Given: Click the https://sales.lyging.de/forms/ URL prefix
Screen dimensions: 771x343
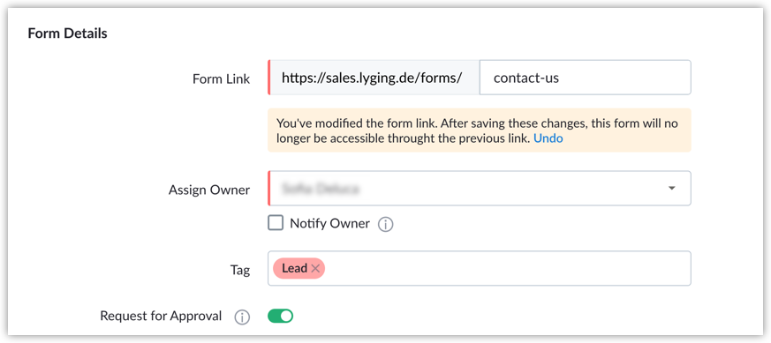Looking at the screenshot, I should (x=371, y=78).
